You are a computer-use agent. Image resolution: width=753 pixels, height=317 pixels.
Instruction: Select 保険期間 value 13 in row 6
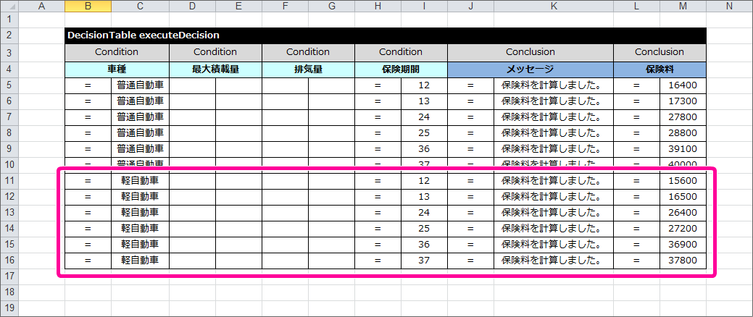424,101
